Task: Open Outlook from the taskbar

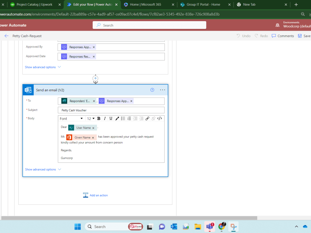Action: click(x=174, y=227)
